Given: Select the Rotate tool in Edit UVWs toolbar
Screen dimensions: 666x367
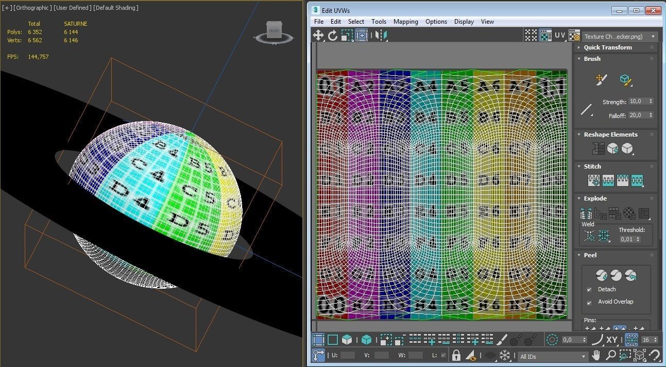Looking at the screenshot, I should (x=333, y=35).
